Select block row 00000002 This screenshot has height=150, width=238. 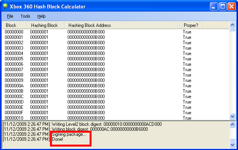tap(116, 43)
